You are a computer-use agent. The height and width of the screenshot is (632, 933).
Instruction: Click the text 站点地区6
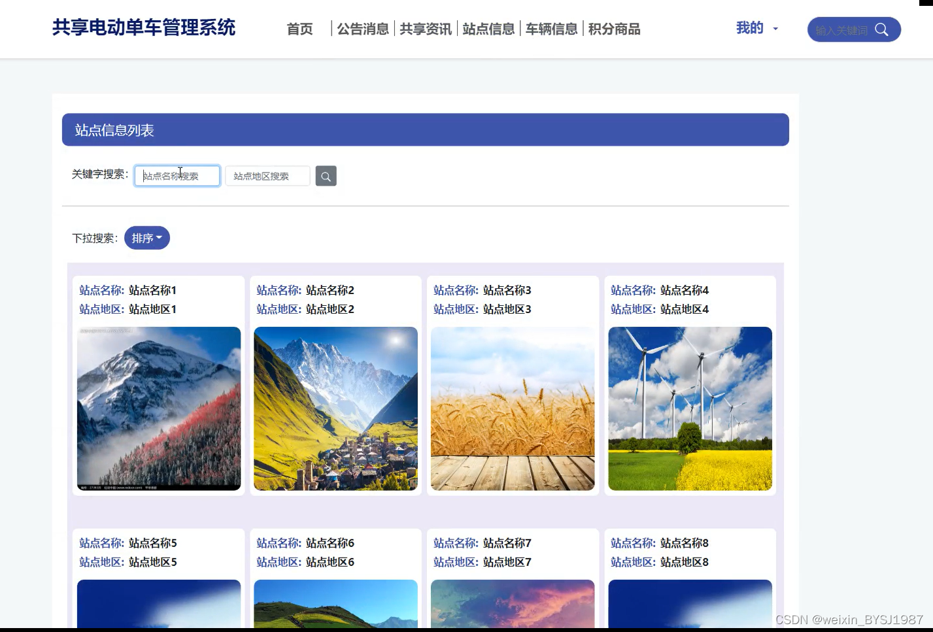click(330, 562)
